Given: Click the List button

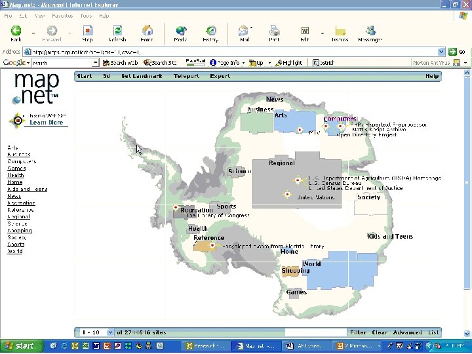Looking at the screenshot, I should 433,332.
